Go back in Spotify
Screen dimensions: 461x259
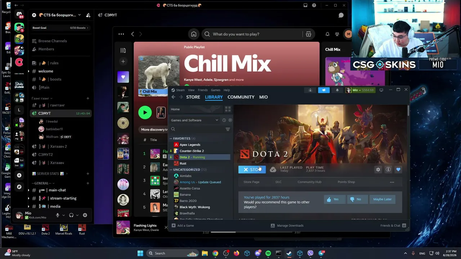[x=133, y=34]
